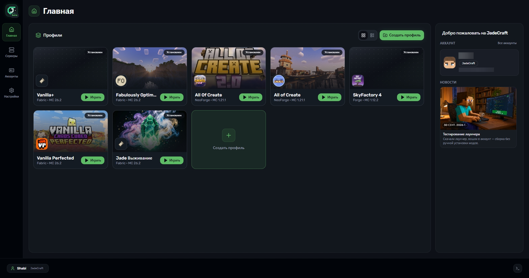The image size is (529, 278).
Task: Open the Vanilla Perfected banner image
Action: pyautogui.click(x=71, y=131)
